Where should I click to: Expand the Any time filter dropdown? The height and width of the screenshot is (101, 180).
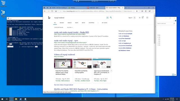[x=70, y=27]
